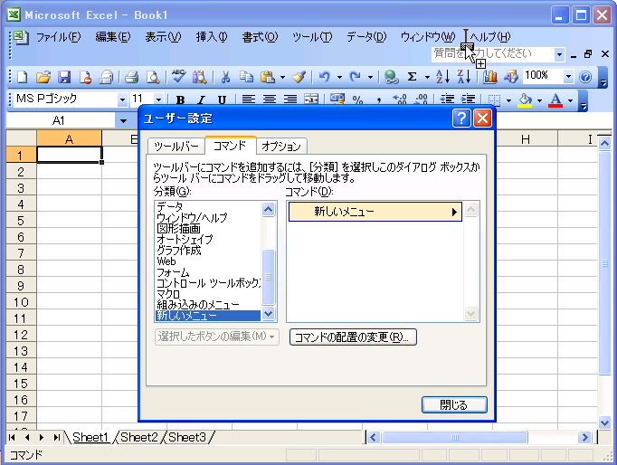Click コマンドの配置の変更(R)... button

(353, 337)
